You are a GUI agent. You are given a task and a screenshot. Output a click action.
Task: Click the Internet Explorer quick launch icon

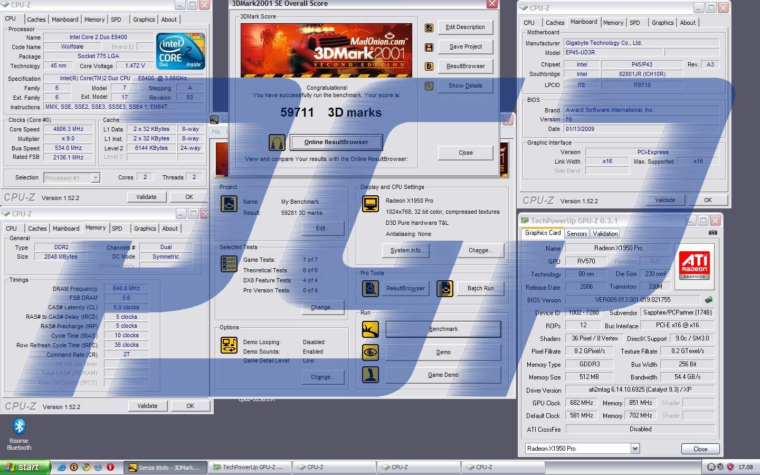(x=62, y=467)
